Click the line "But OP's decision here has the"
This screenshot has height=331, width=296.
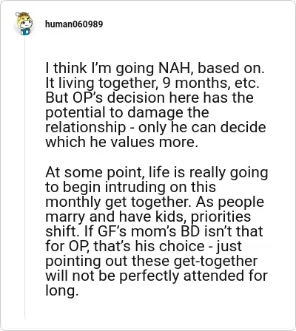pyautogui.click(x=149, y=98)
